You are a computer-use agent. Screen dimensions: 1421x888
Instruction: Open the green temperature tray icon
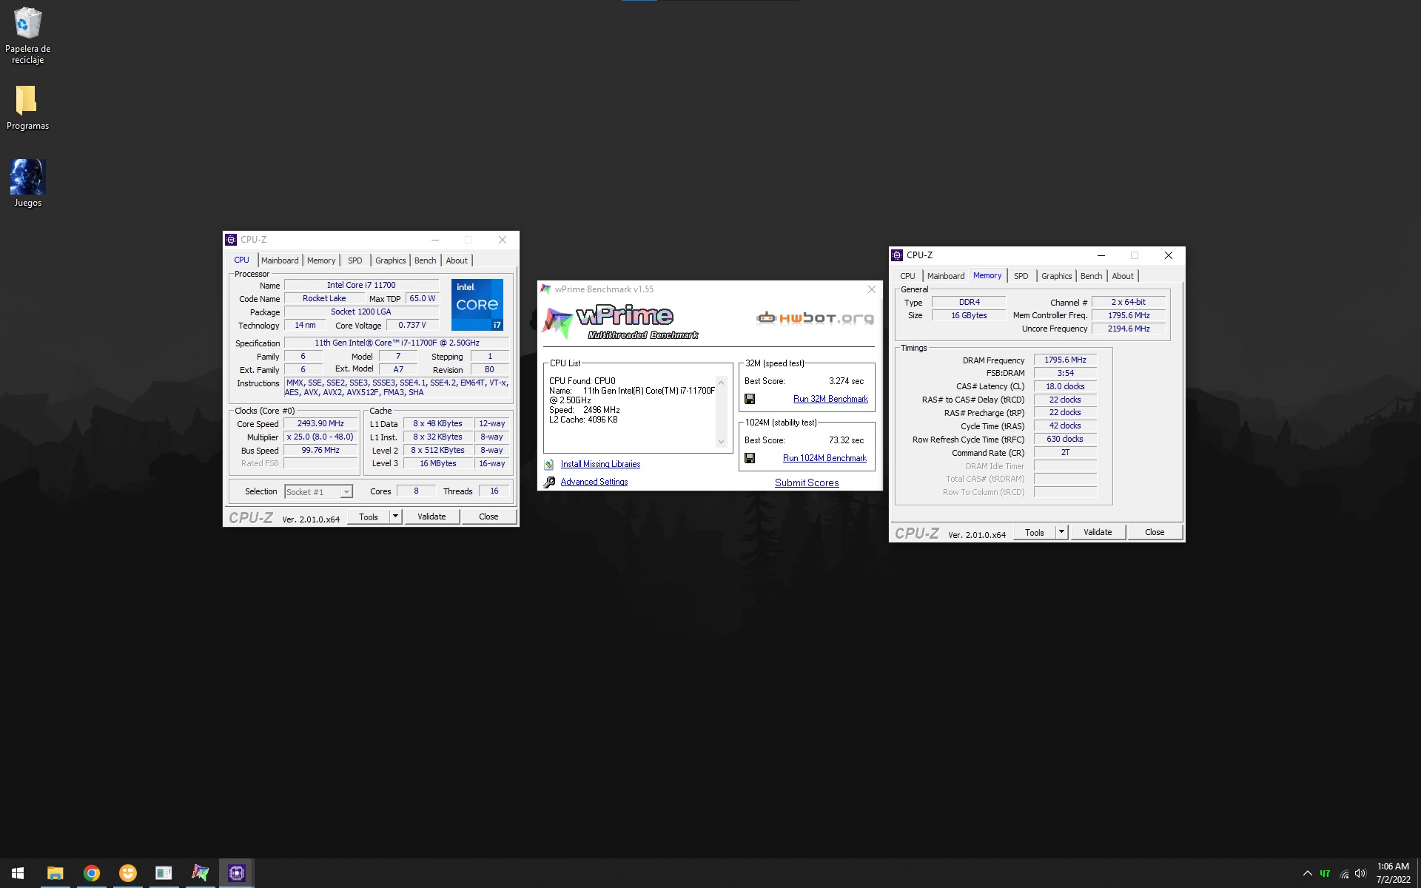pos(1325,873)
